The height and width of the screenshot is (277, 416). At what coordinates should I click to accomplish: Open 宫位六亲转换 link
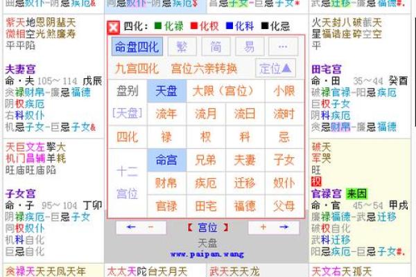pyautogui.click(x=204, y=69)
